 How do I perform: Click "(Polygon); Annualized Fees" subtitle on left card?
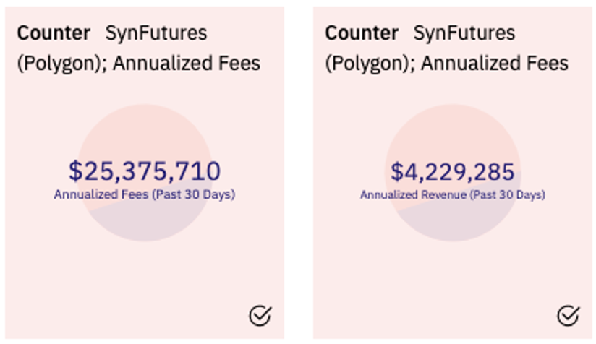pyautogui.click(x=138, y=64)
